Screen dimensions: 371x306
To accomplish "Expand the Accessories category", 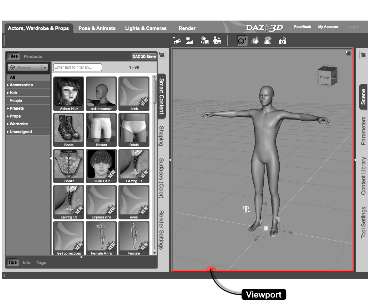I will pos(21,85).
